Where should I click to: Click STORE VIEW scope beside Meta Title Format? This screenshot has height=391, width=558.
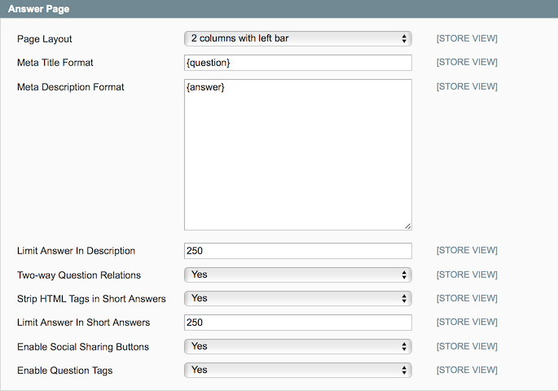click(x=467, y=62)
